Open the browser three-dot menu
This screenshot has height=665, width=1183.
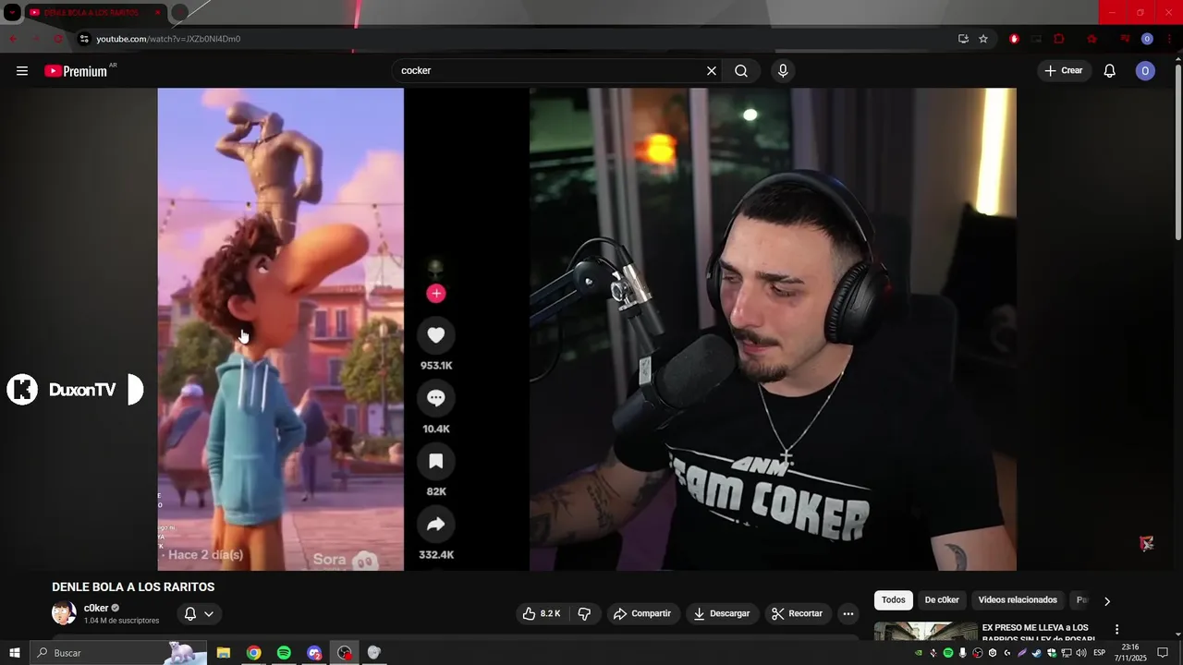[x=1169, y=39]
